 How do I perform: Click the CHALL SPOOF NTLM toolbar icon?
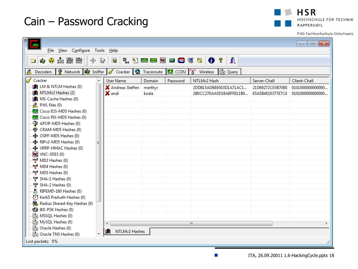79,60
